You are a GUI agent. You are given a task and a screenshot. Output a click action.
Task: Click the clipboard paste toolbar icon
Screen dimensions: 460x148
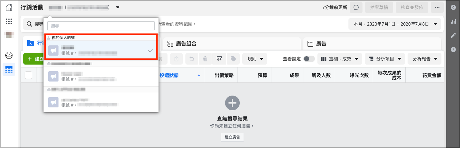coord(176,59)
